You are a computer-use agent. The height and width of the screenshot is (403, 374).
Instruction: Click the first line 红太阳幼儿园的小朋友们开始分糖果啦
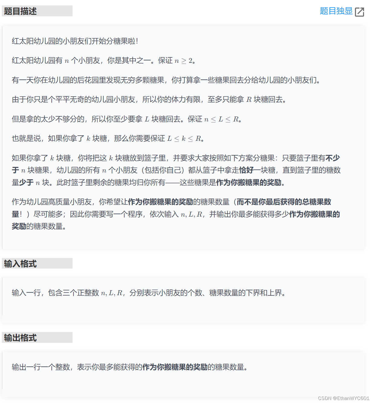75,41
